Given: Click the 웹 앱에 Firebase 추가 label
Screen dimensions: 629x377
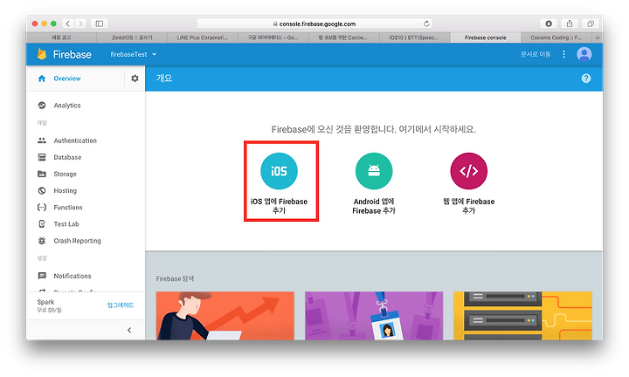Looking at the screenshot, I should tap(468, 206).
